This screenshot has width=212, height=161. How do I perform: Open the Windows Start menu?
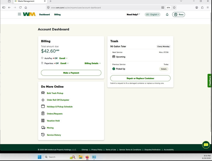39,157
